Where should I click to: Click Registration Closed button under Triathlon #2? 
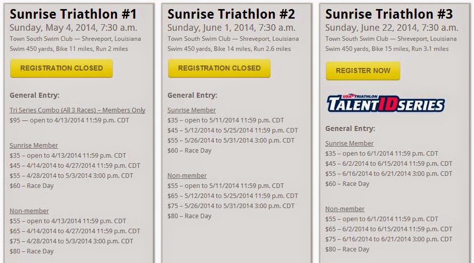coord(219,68)
